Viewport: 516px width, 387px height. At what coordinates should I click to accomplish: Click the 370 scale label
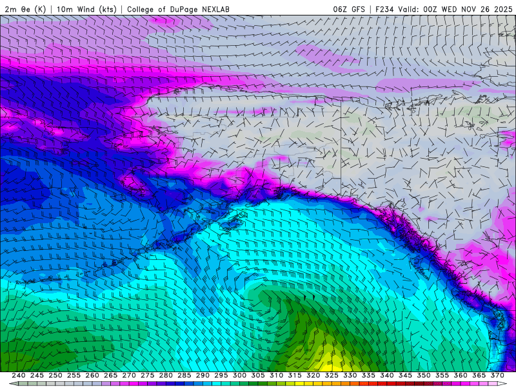point(497,375)
